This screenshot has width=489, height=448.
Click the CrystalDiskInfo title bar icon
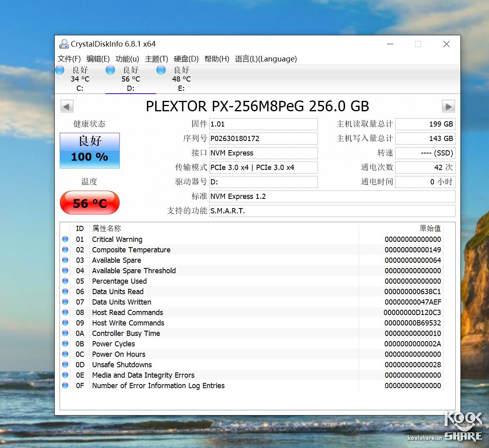coord(64,43)
